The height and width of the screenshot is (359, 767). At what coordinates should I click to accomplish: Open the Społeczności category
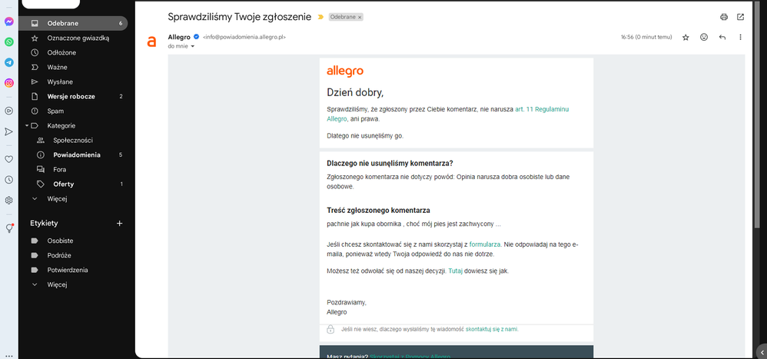coord(73,141)
